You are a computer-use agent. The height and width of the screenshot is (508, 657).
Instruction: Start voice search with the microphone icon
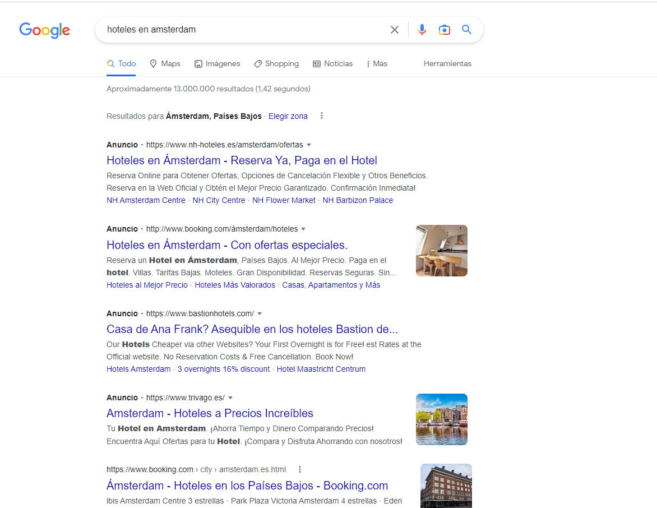point(422,30)
